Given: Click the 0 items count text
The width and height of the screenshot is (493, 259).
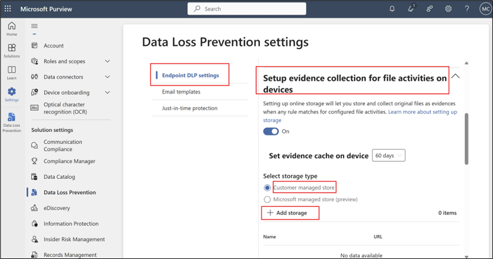Looking at the screenshot, I should (447, 213).
